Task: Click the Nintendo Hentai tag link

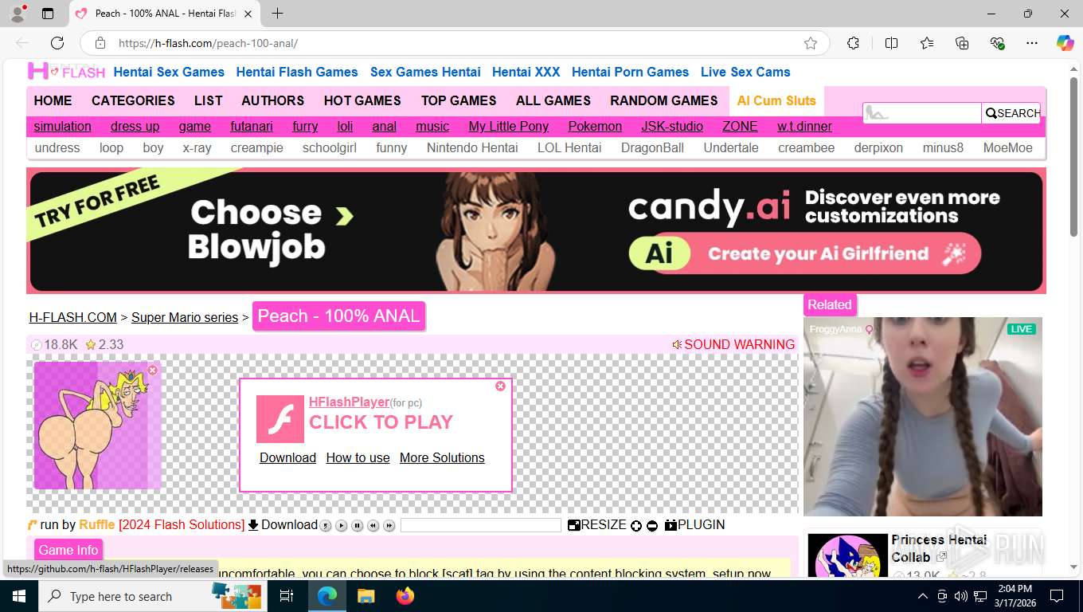Action: coord(472,147)
